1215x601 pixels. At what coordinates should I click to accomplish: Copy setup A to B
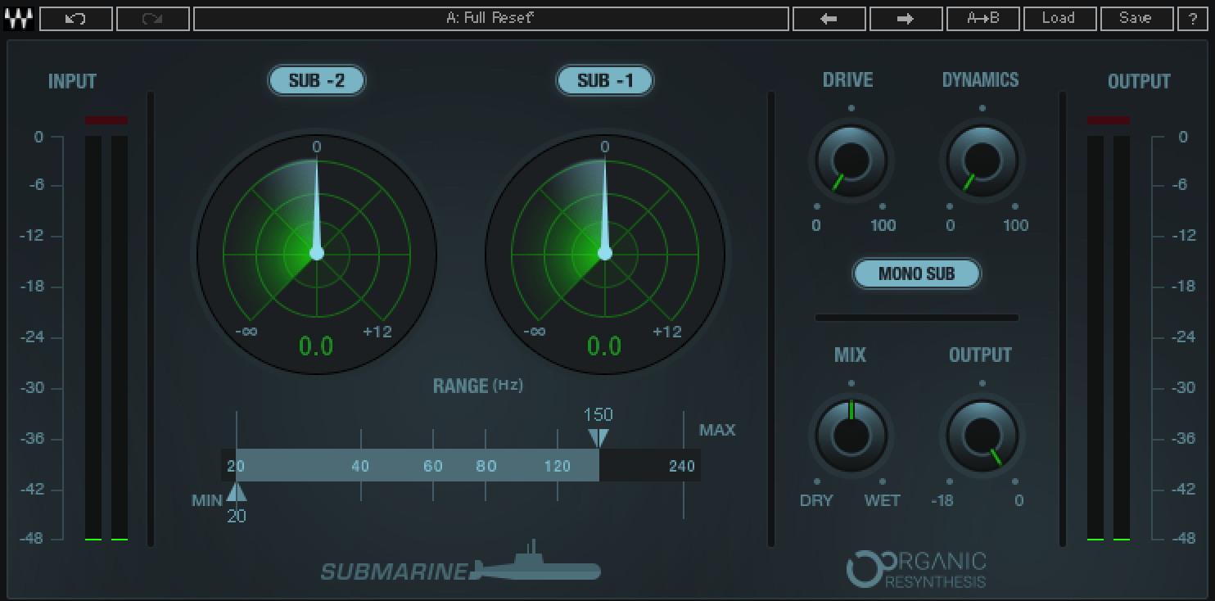(x=982, y=18)
